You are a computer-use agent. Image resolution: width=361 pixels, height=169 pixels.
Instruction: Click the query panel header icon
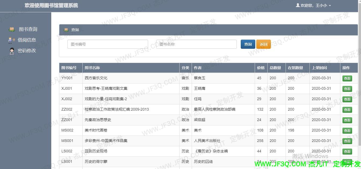tap(66, 30)
